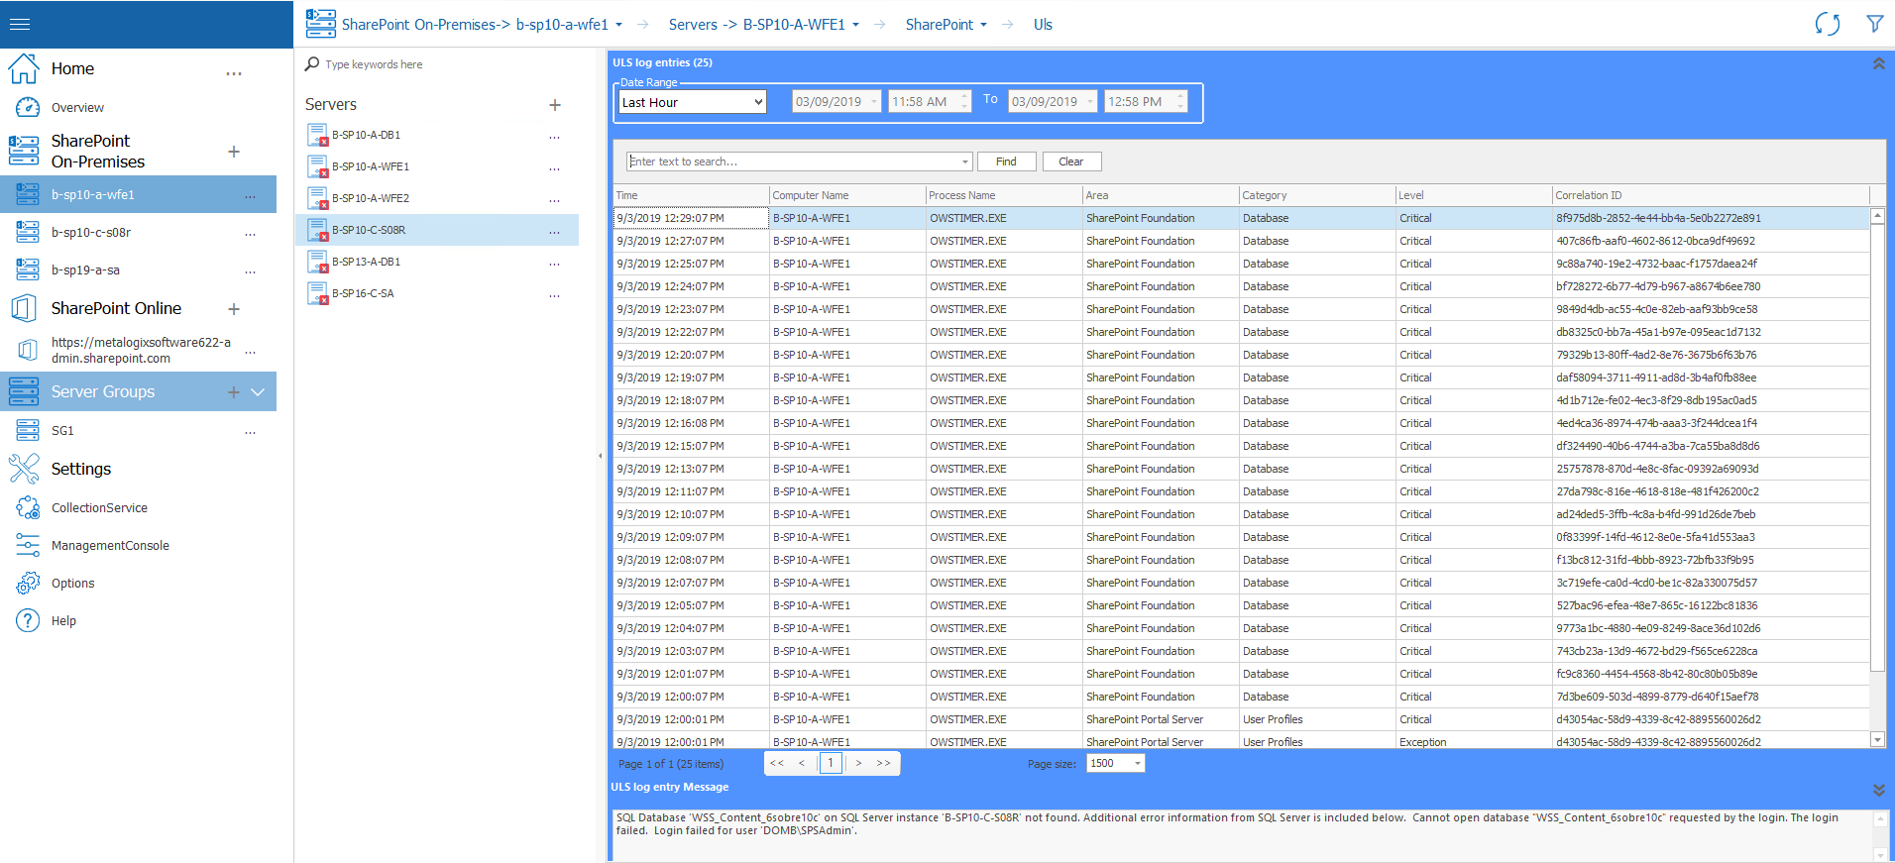Collapse the ULS log entry Message panel
The width and height of the screenshot is (1895, 863).
[x=1878, y=790]
